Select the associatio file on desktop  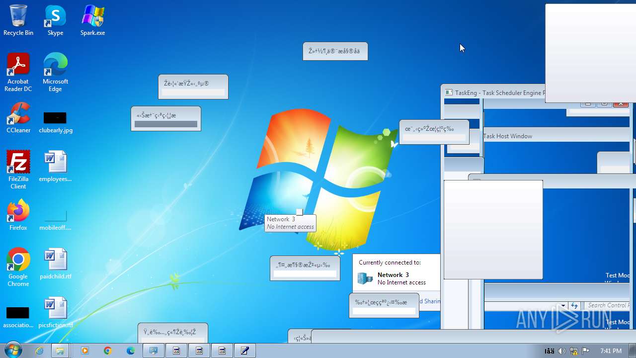coord(18,317)
